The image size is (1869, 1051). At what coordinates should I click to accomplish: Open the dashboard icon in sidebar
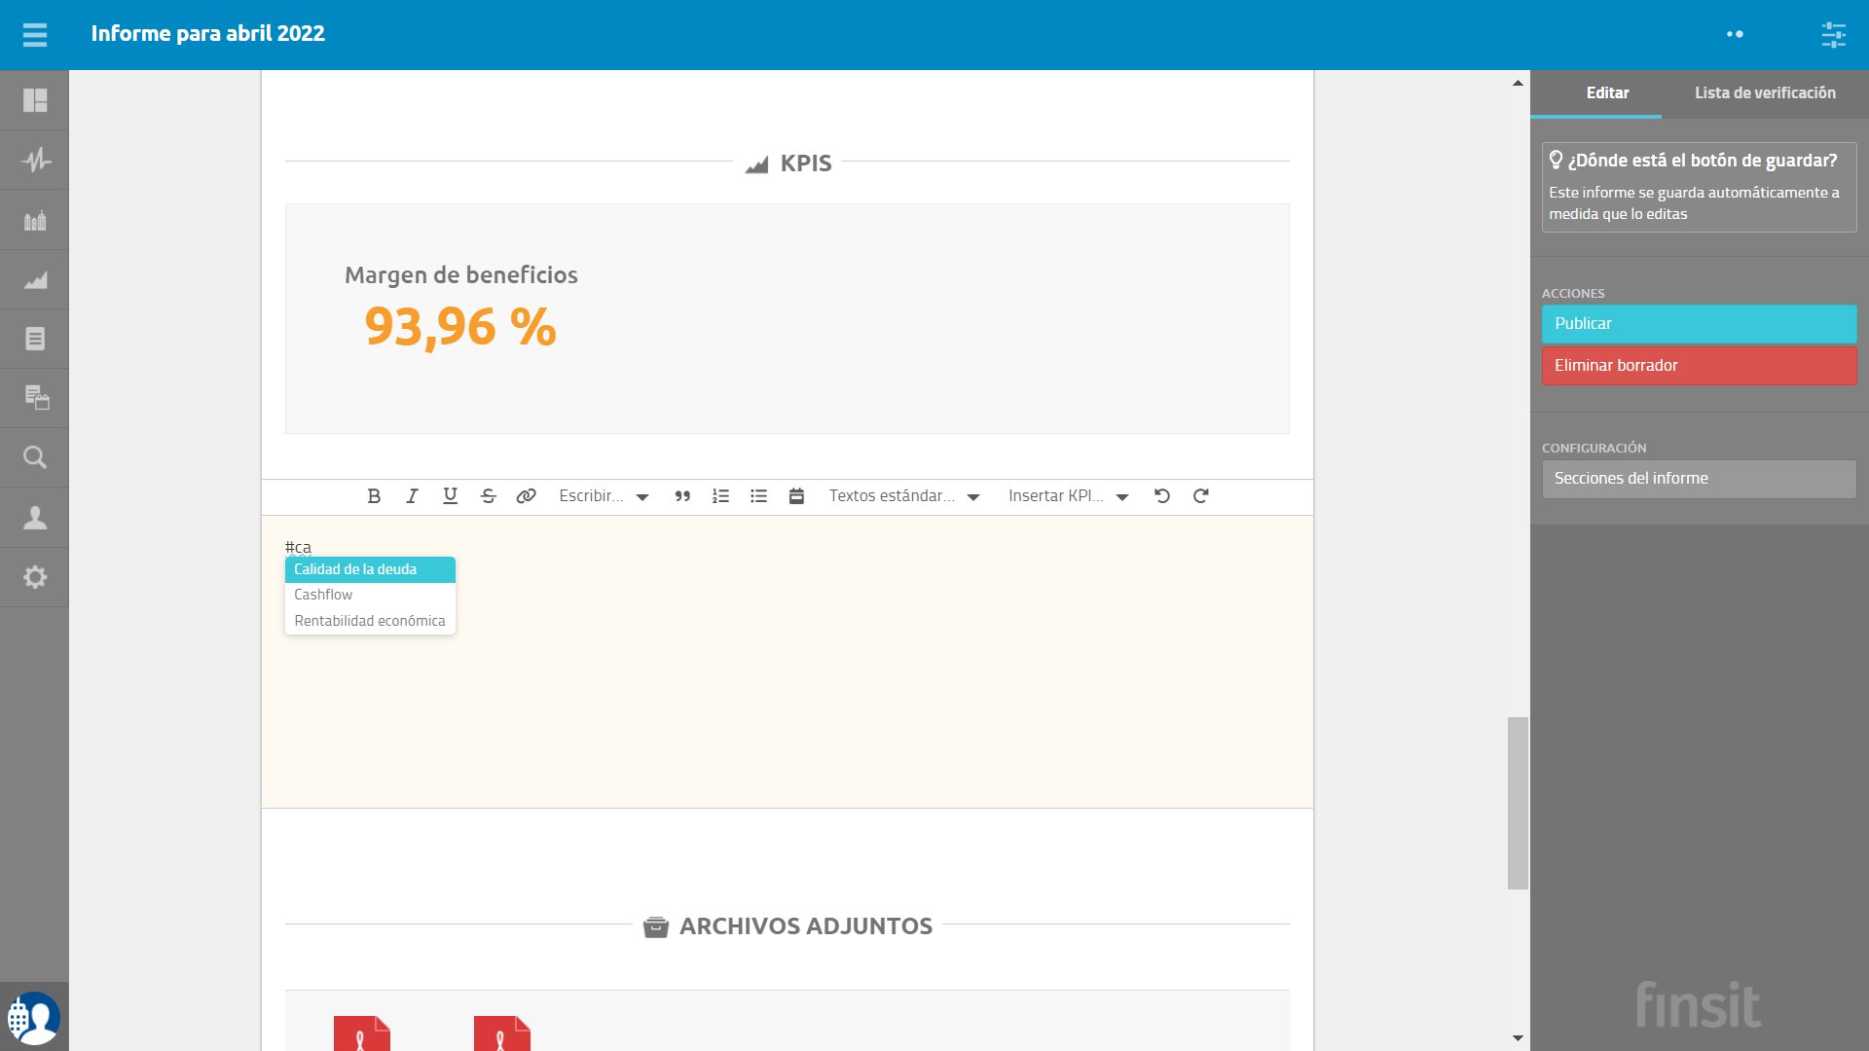(x=35, y=100)
